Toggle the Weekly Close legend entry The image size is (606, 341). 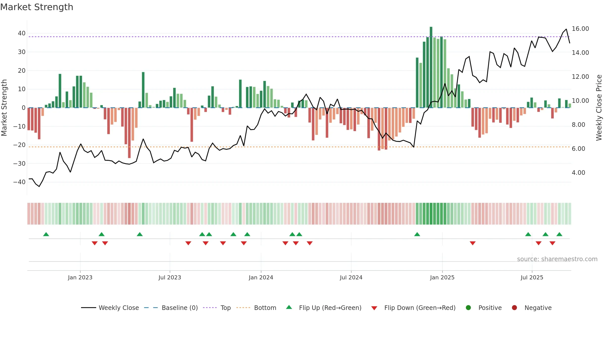(110, 308)
